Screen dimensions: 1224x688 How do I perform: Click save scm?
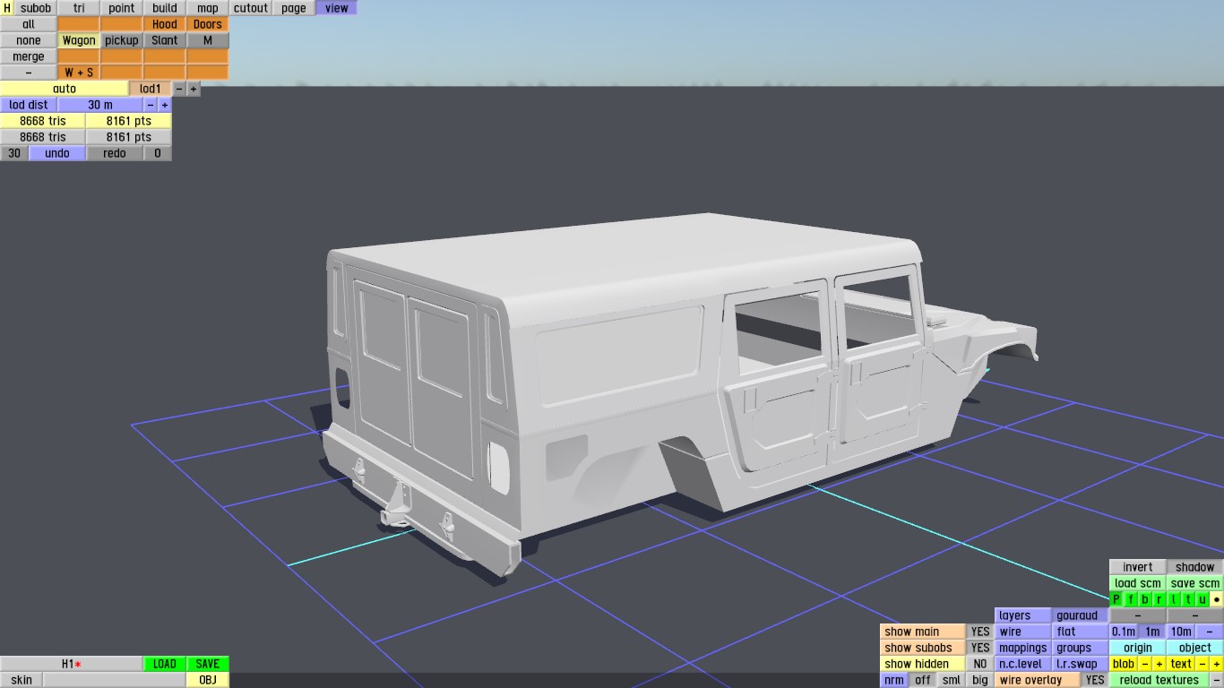[x=1195, y=583]
